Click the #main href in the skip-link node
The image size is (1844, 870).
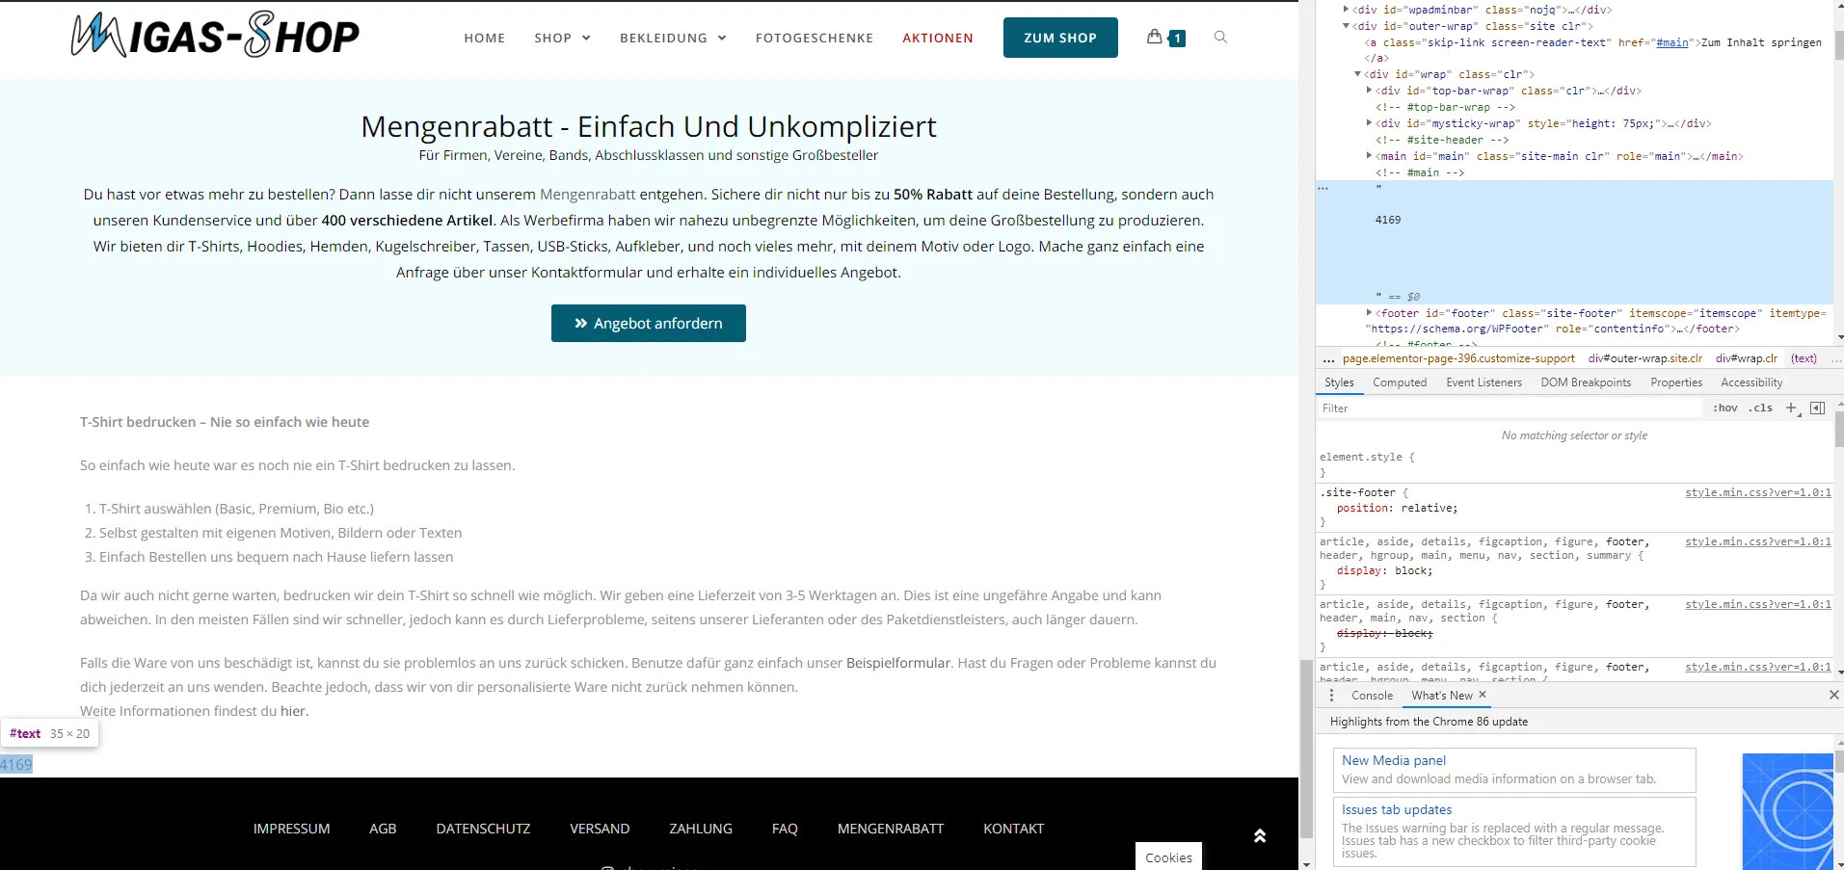(1672, 42)
